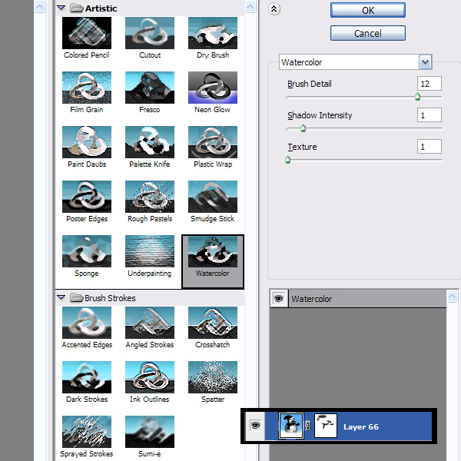Select the Crosshatch brush stroke filter
This screenshot has height=461, width=461.
coord(213,323)
